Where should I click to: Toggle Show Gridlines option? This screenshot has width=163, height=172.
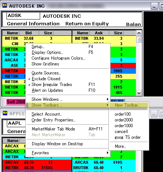point(68,64)
